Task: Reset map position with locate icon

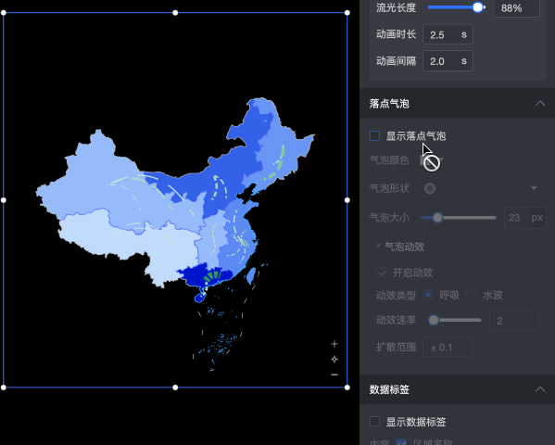Action: pyautogui.click(x=334, y=360)
